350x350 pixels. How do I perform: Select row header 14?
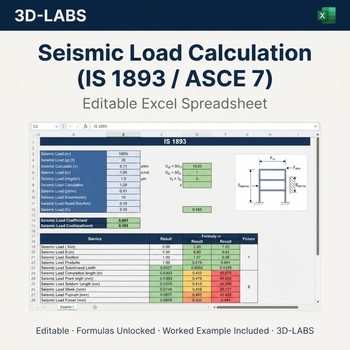pyautogui.click(x=34, y=220)
